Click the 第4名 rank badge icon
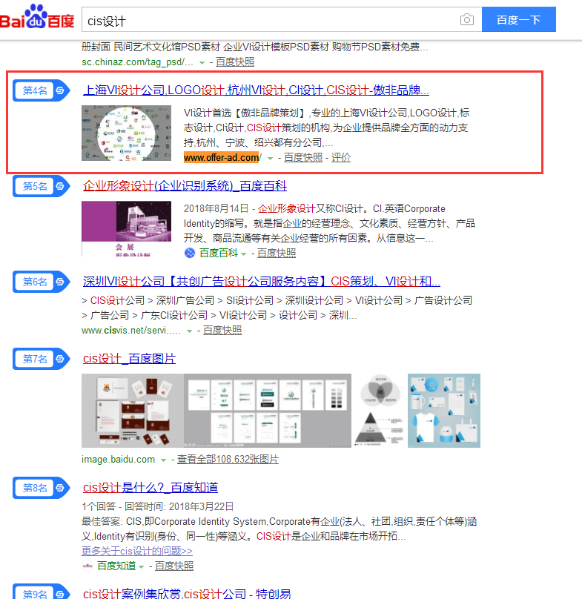Image resolution: width=582 pixels, height=599 pixels. (x=42, y=90)
